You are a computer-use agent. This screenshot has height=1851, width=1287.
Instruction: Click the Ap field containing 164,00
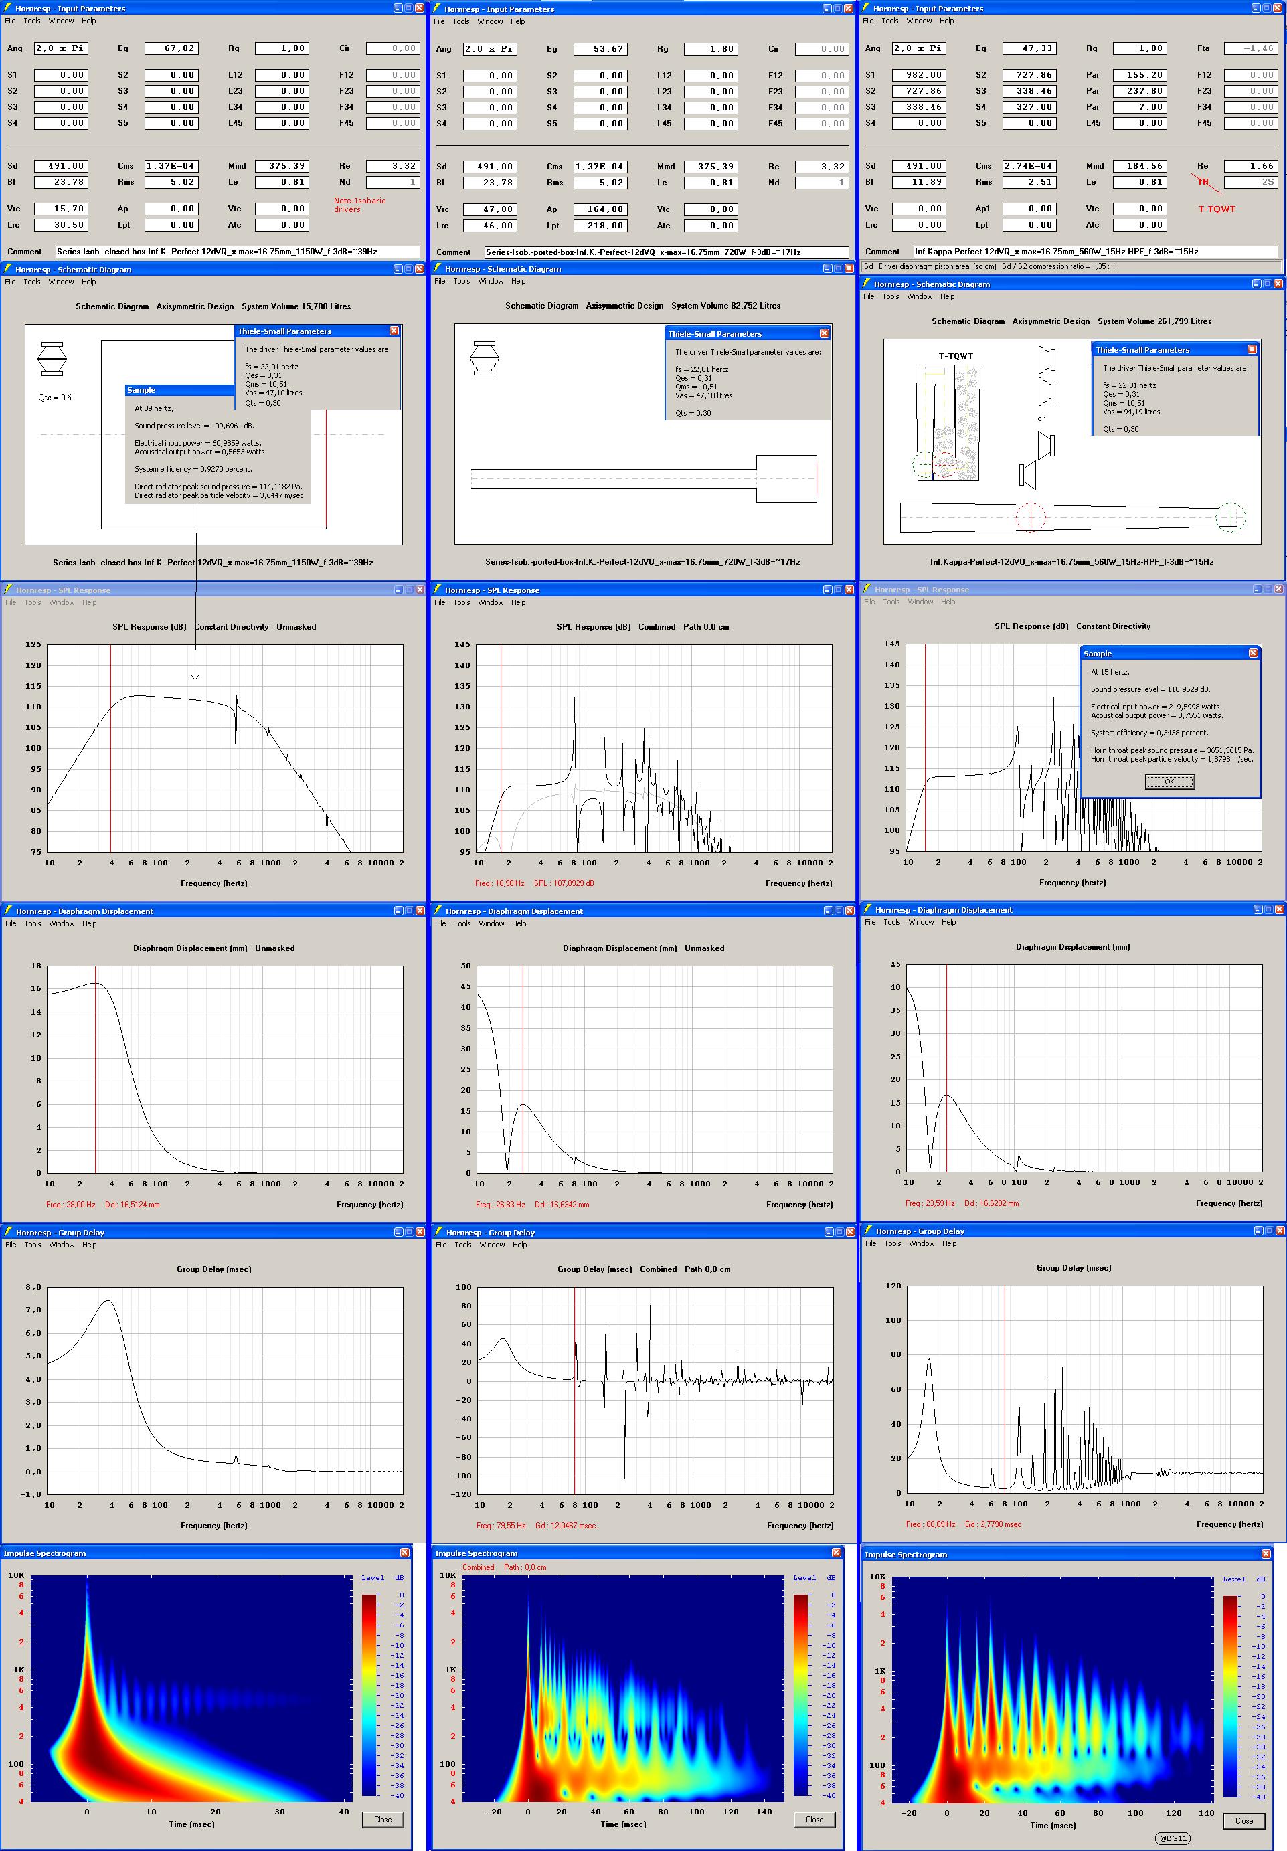(x=601, y=209)
